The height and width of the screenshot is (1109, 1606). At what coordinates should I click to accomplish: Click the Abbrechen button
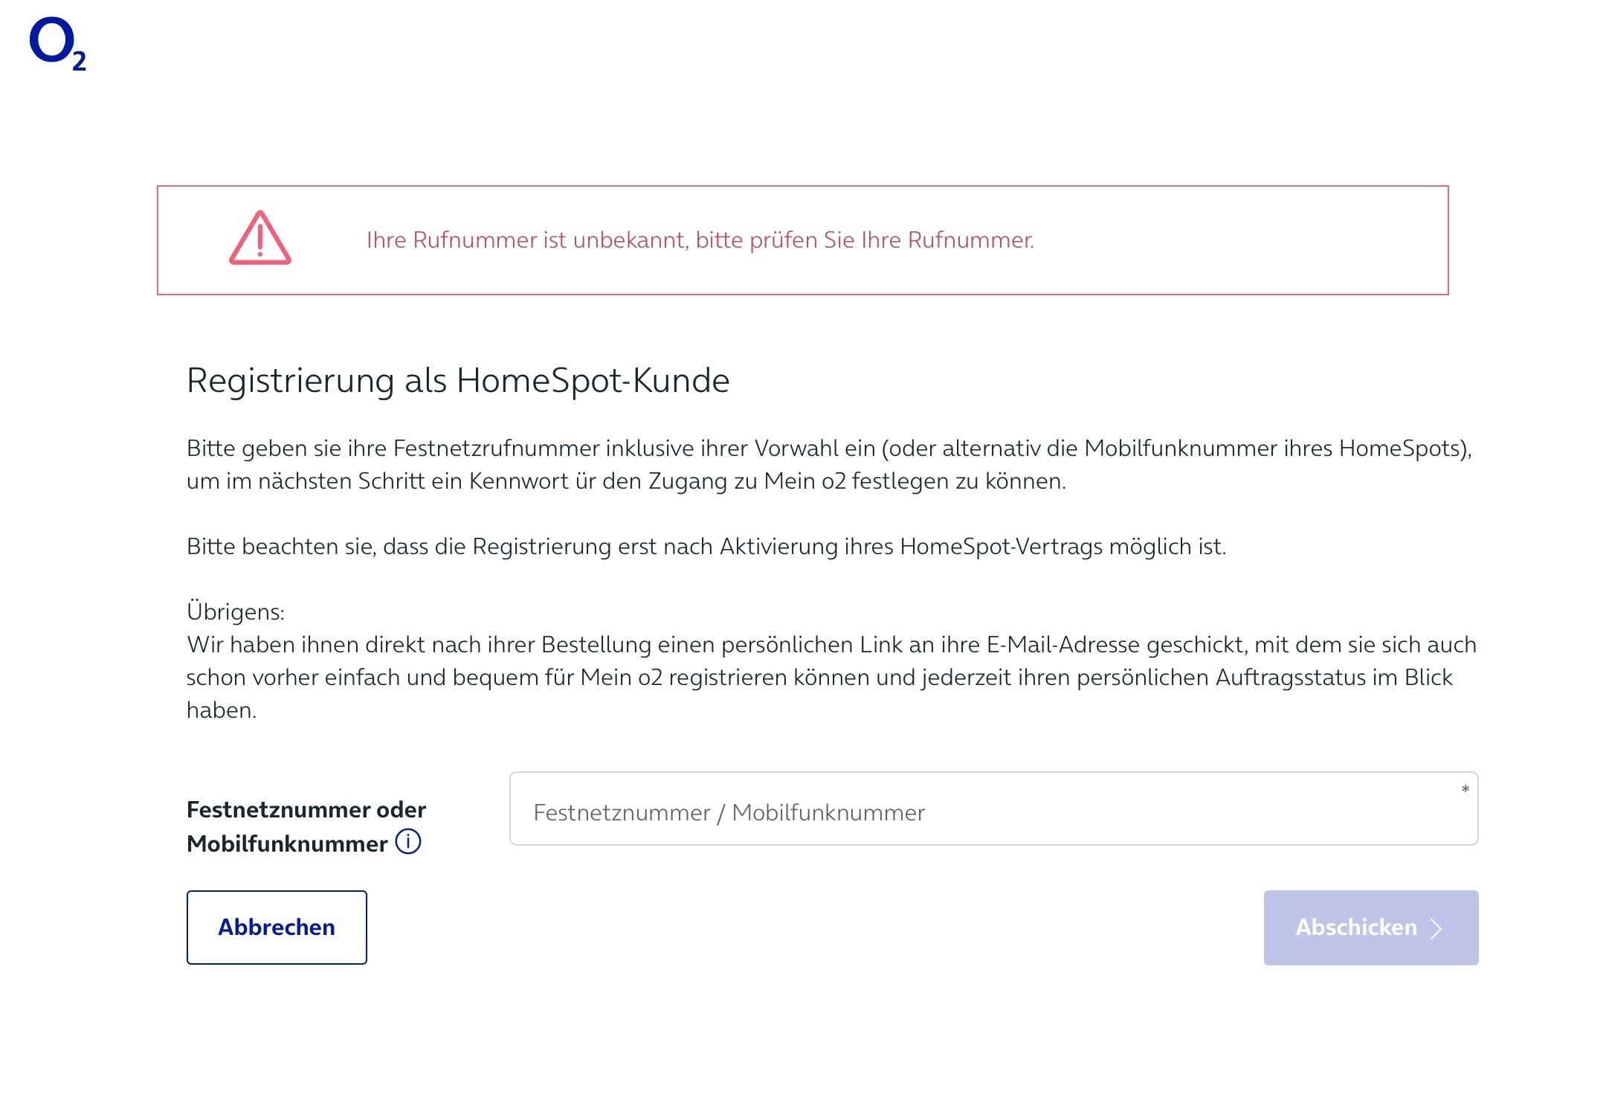click(x=277, y=928)
